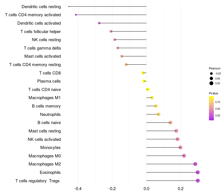Select the Plasma cells data point
Screen dimensions: 224x196
[x=144, y=81]
